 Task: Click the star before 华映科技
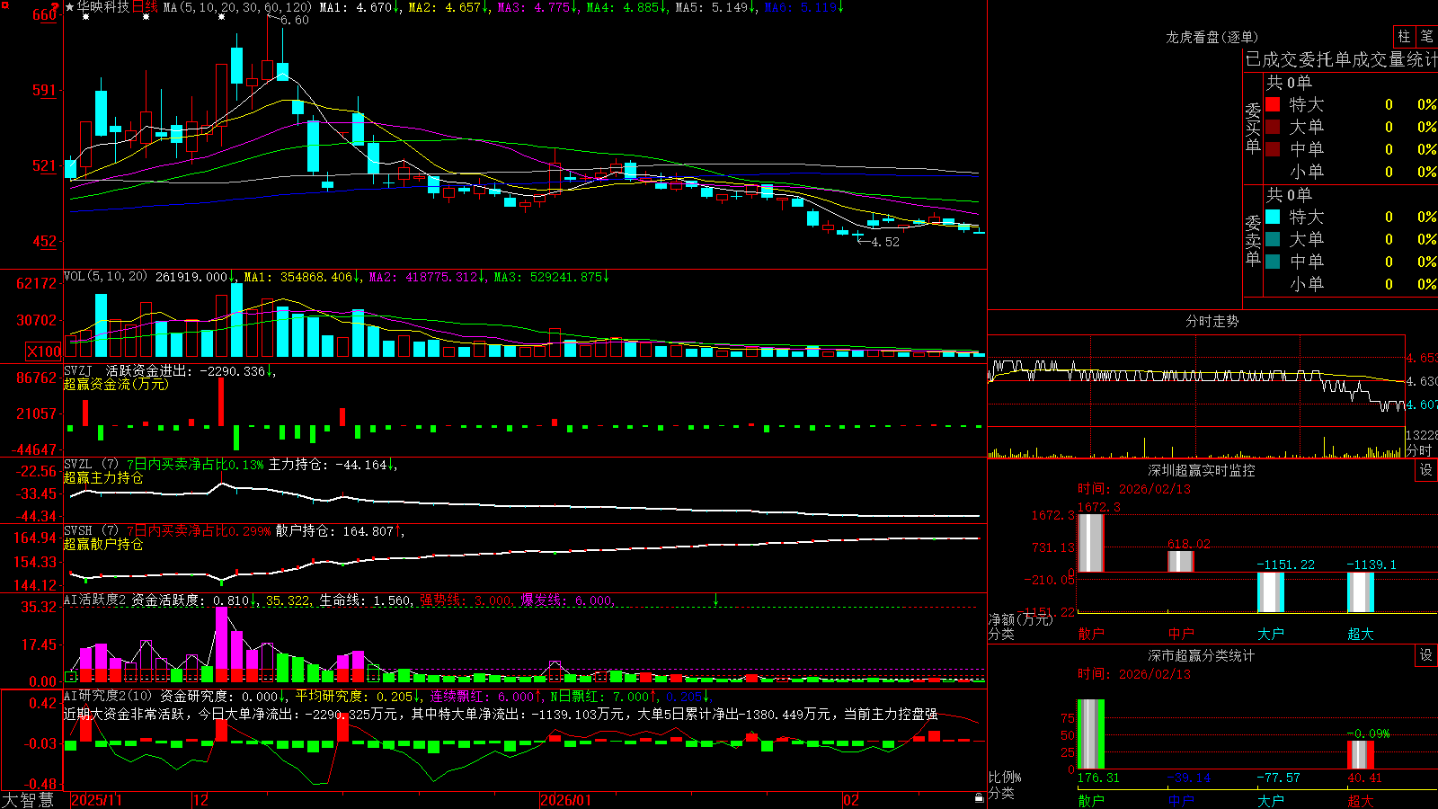[70, 7]
